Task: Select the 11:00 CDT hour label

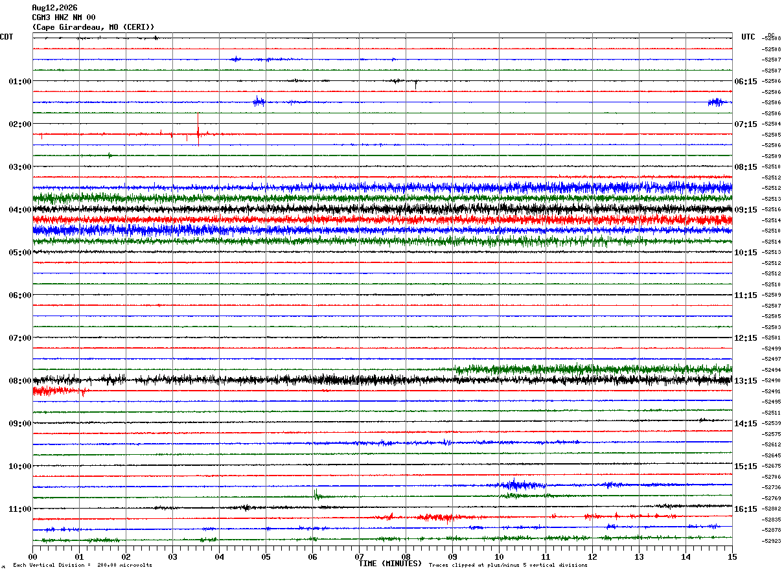Action: 20,509
